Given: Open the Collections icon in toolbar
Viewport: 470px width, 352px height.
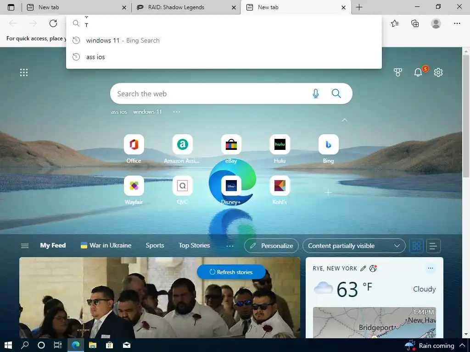Looking at the screenshot, I should 415,23.
